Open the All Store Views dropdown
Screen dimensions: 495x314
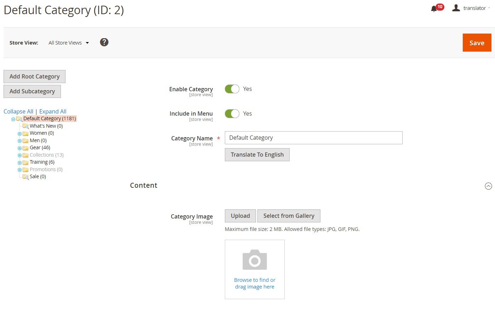(x=68, y=43)
